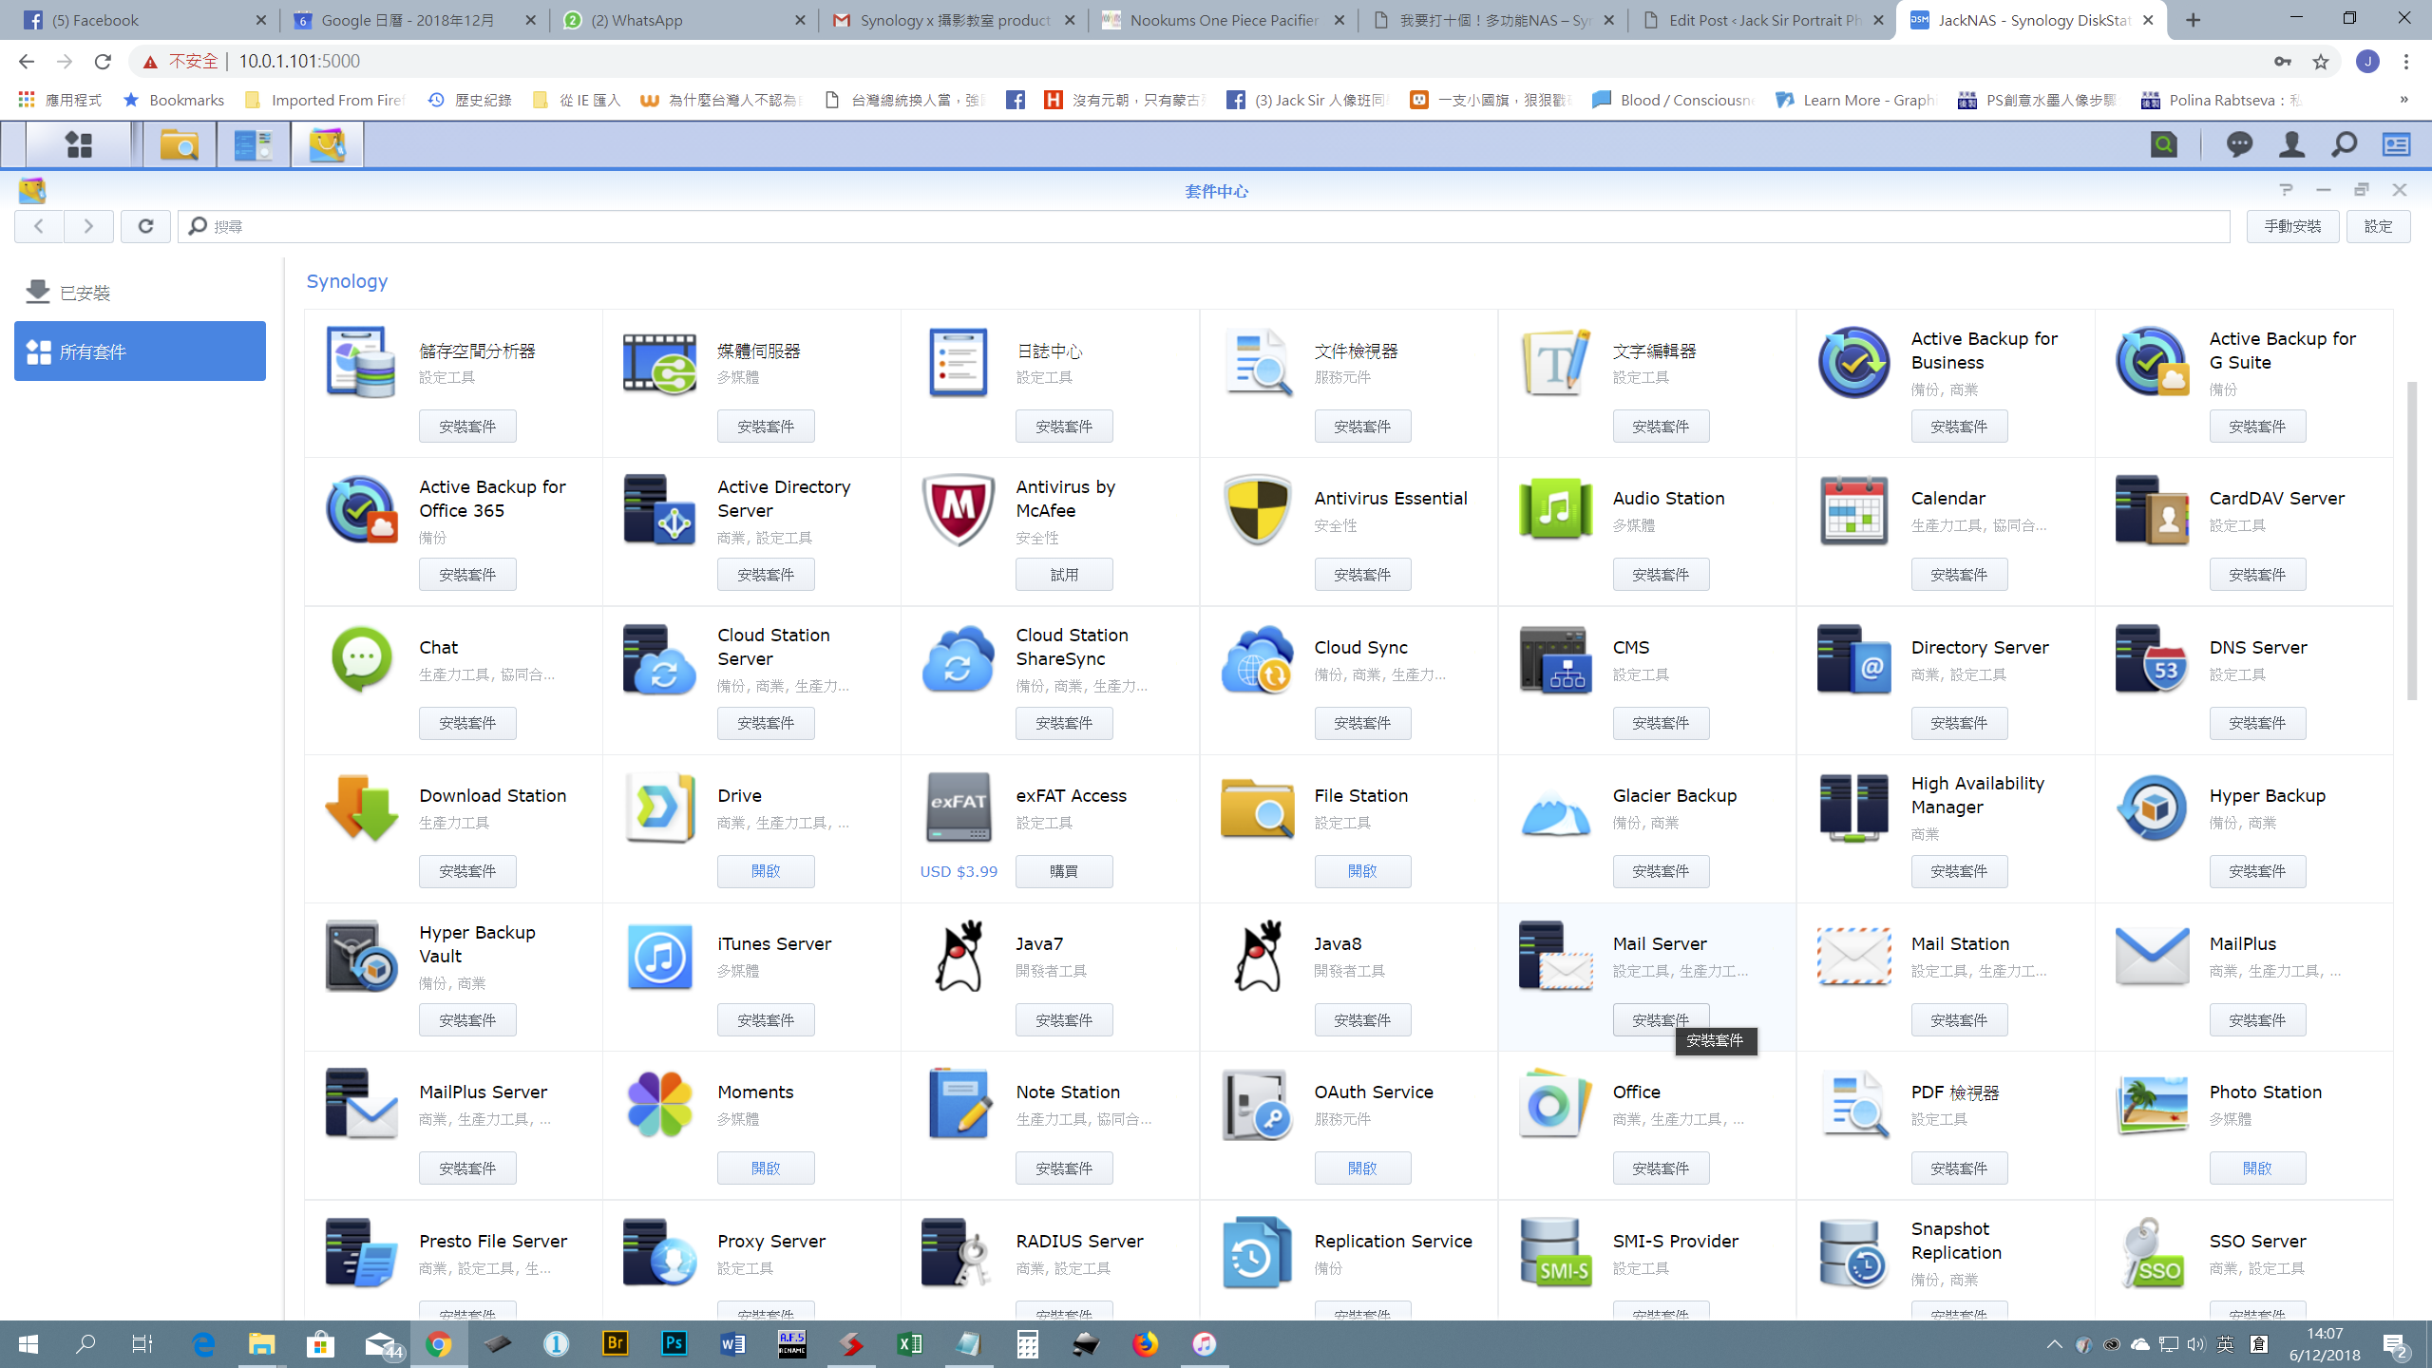
Task: Install the Cloud Sync package
Action: coord(1362,723)
